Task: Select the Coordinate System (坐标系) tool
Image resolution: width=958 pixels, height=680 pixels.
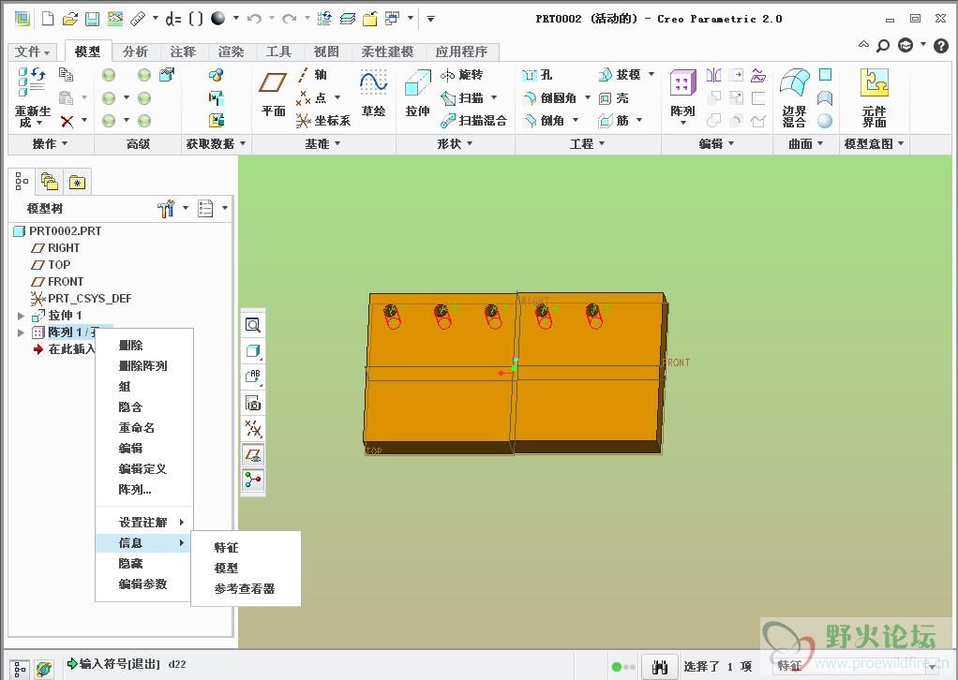Action: point(323,121)
